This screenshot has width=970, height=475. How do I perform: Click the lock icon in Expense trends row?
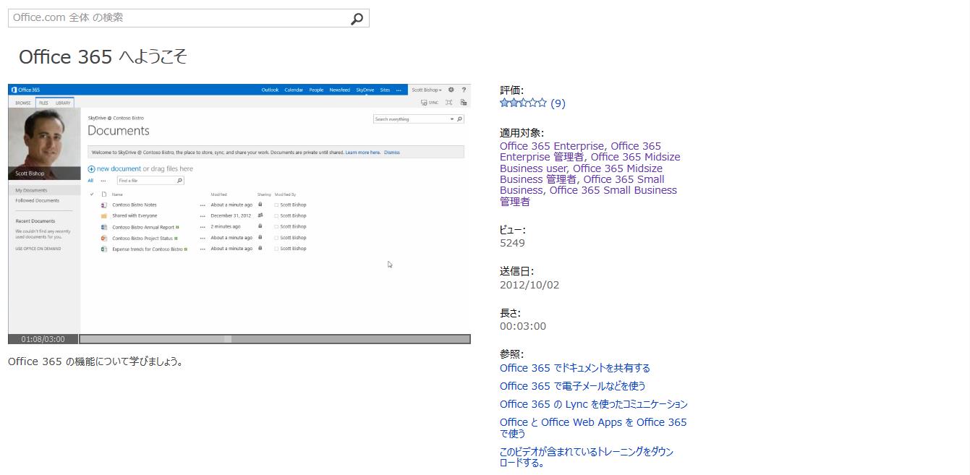point(260,248)
